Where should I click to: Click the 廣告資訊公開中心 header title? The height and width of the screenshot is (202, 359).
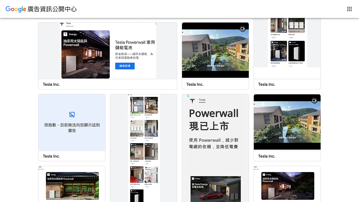coord(52,9)
